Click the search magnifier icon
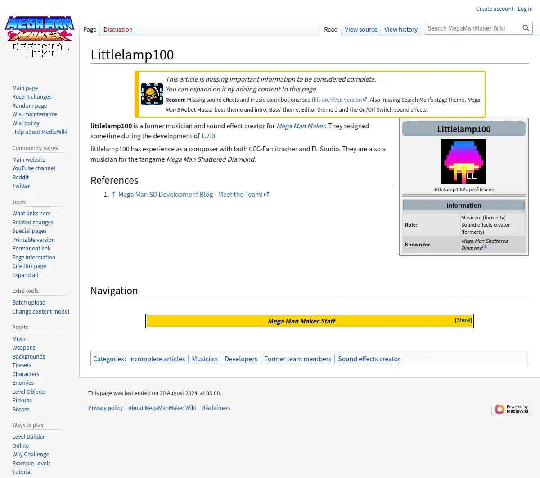 coord(526,28)
